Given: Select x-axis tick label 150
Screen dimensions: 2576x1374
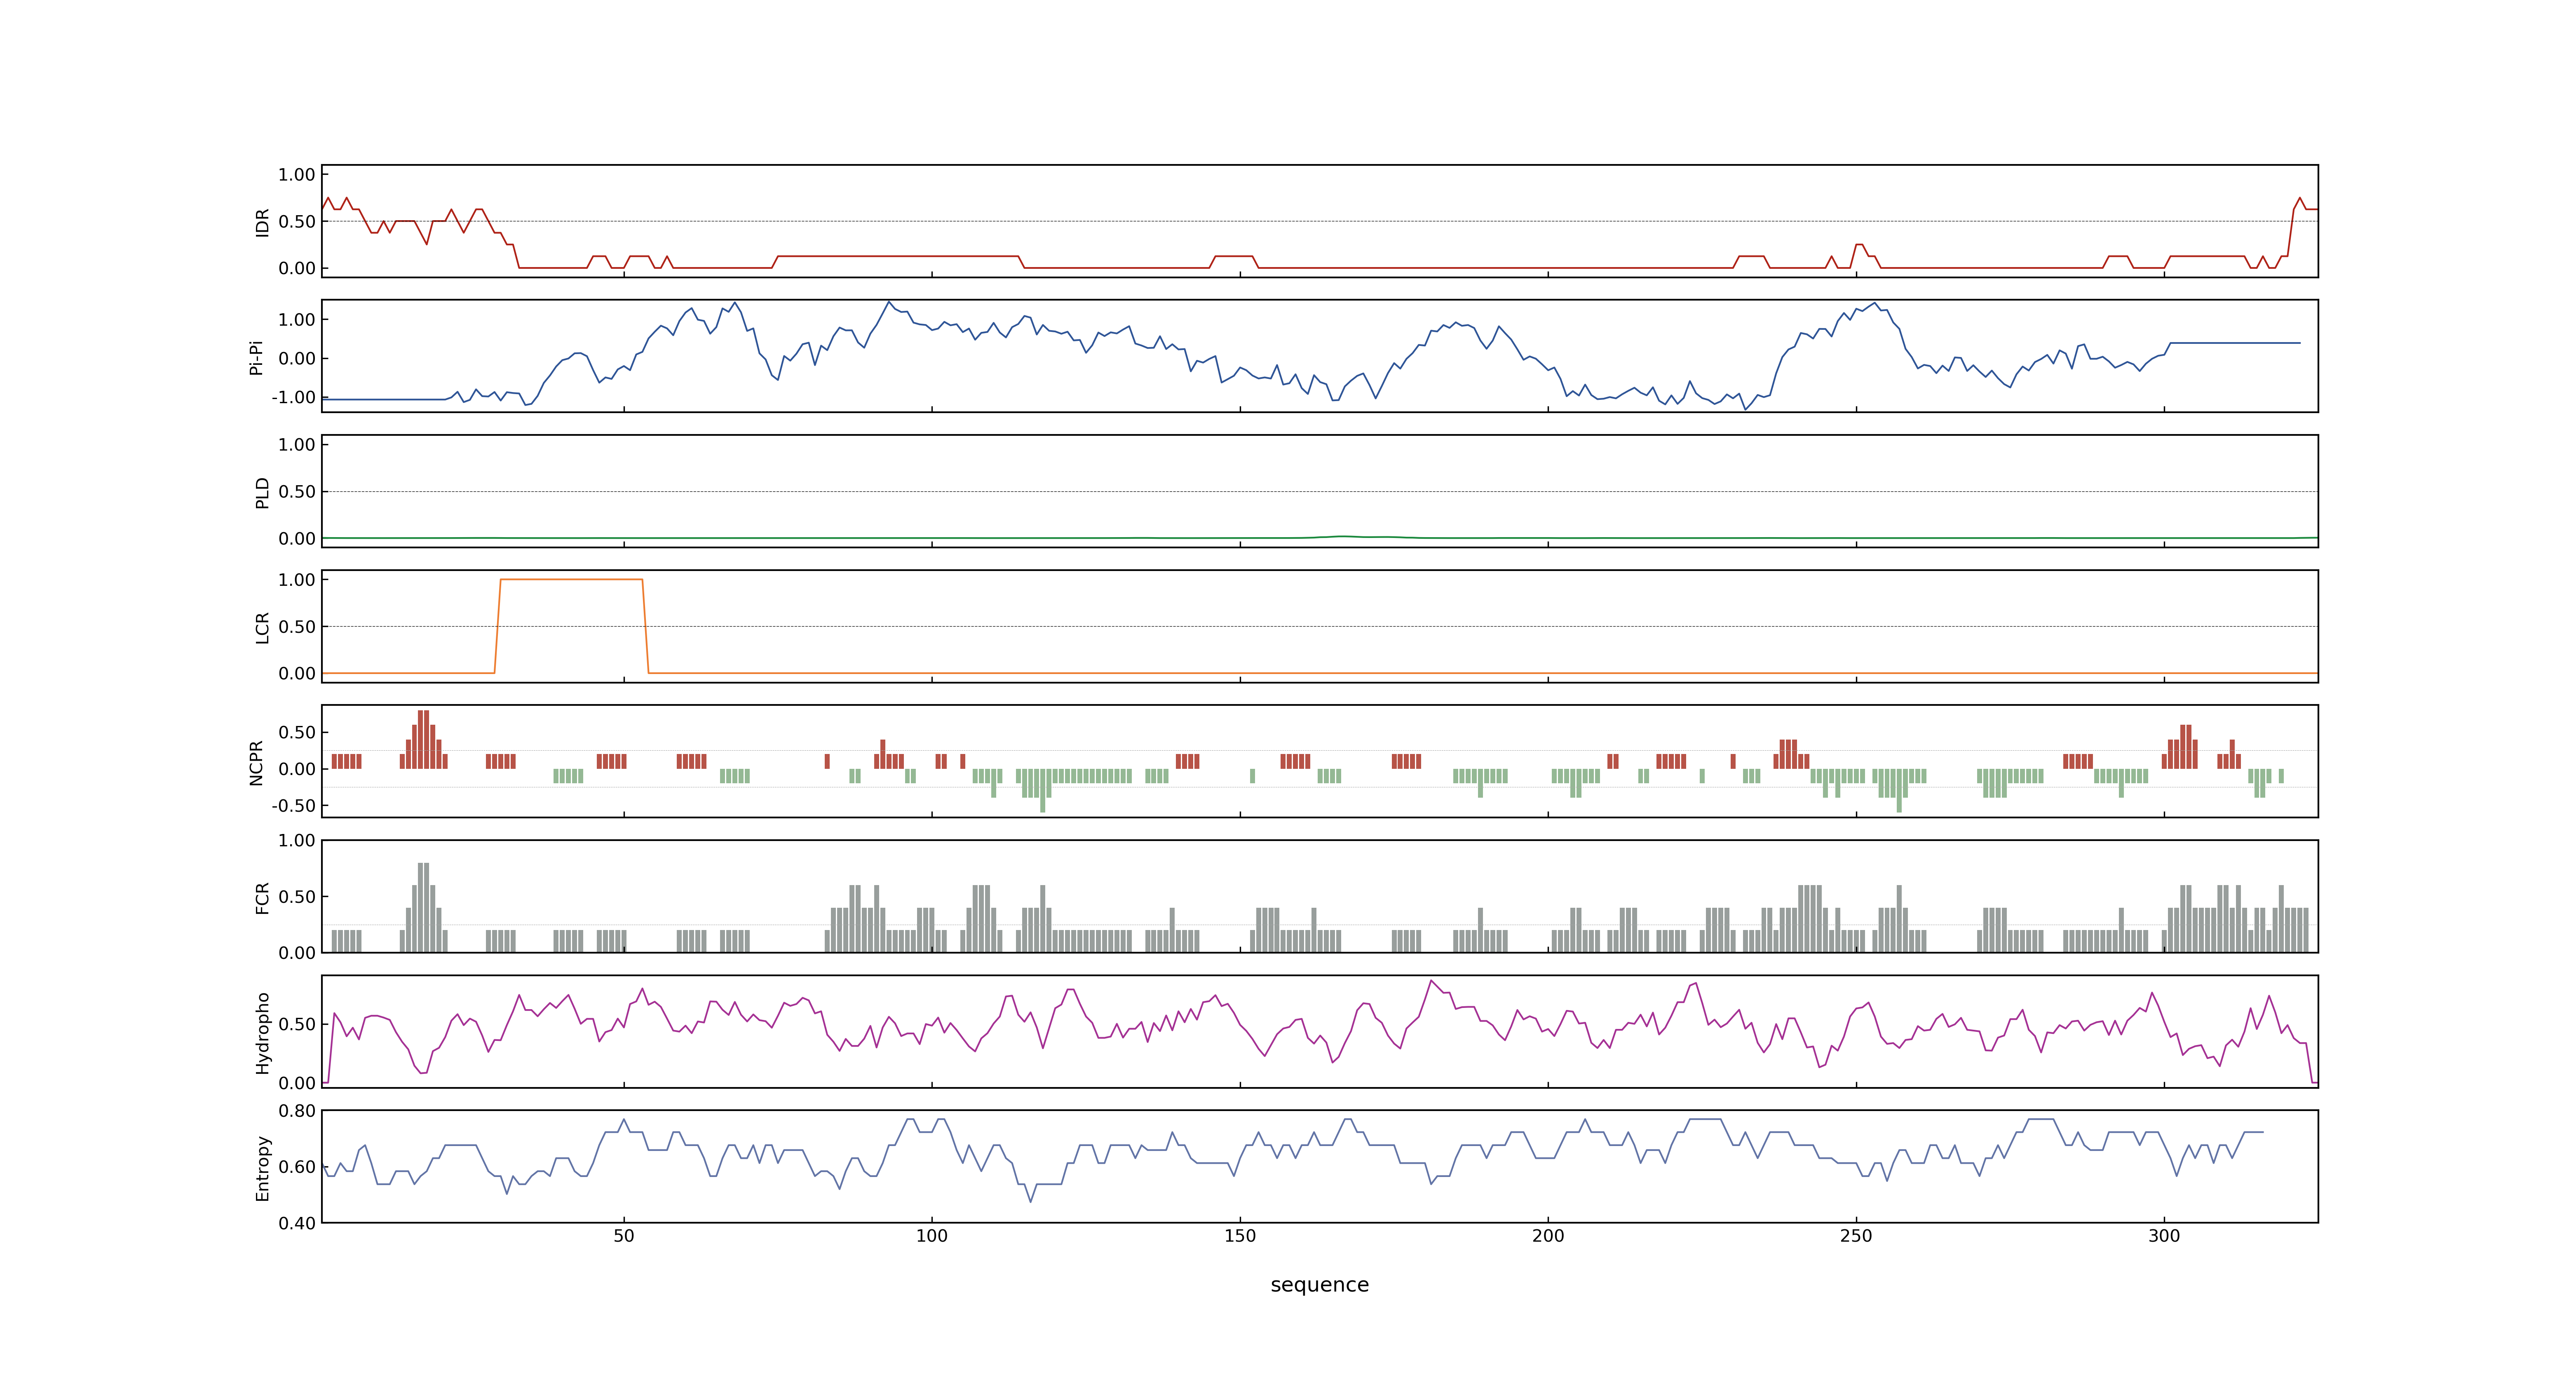Looking at the screenshot, I should click(1240, 1236).
